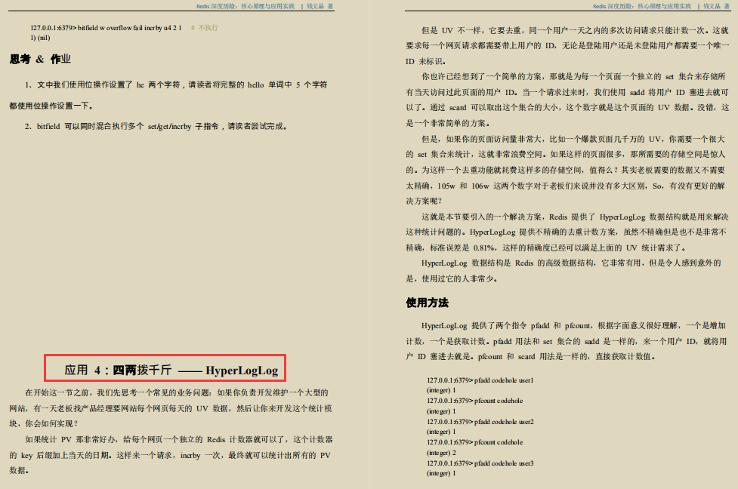Click the comment "# 不执行"
Screen dimensions: 738x489
coord(205,28)
